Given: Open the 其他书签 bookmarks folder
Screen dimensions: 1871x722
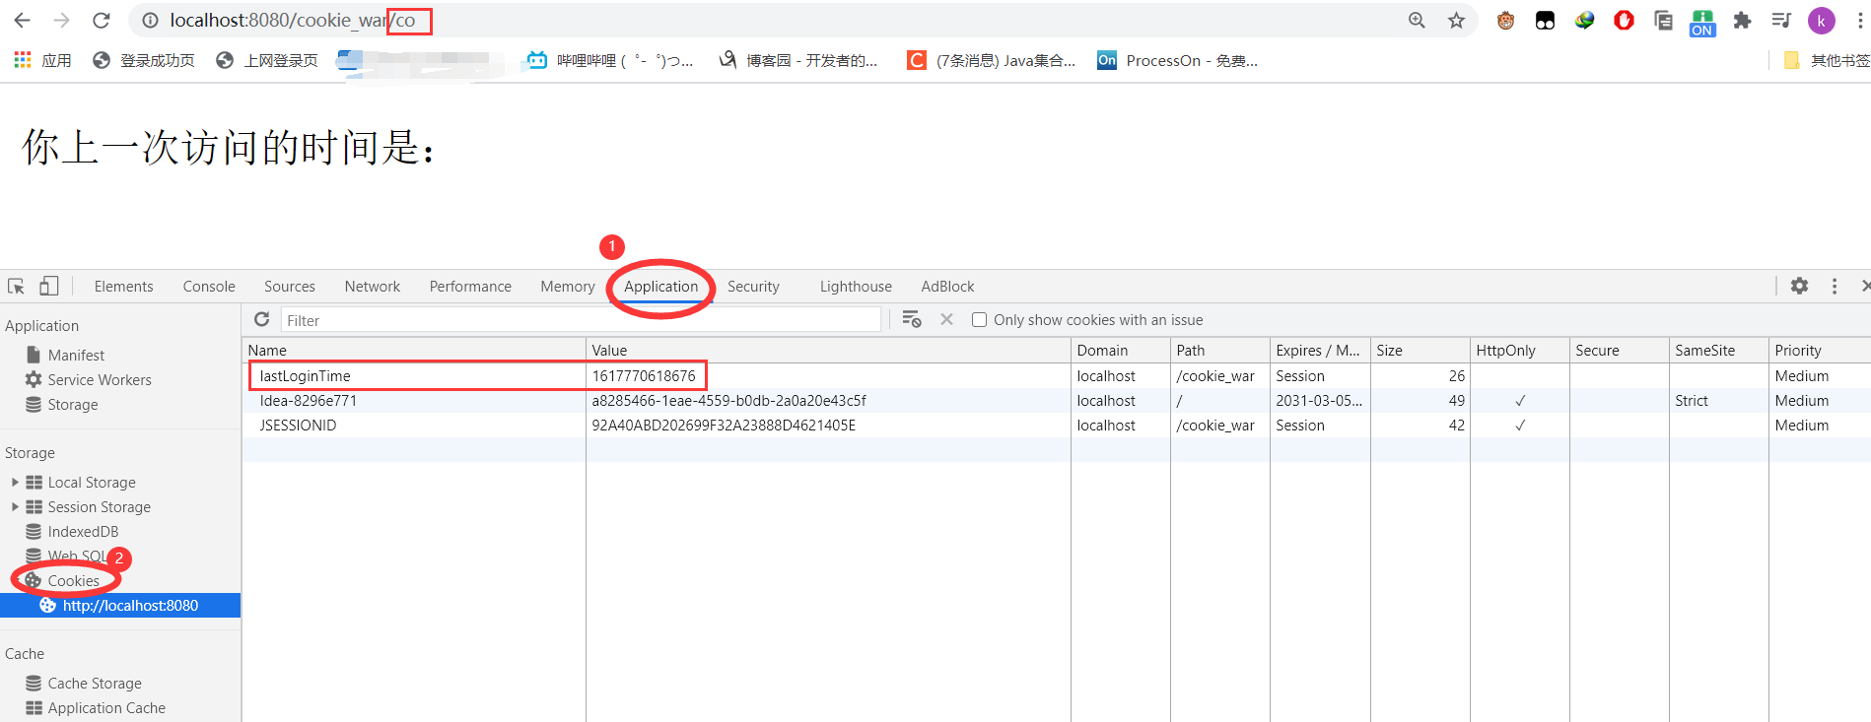Looking at the screenshot, I should [x=1827, y=60].
